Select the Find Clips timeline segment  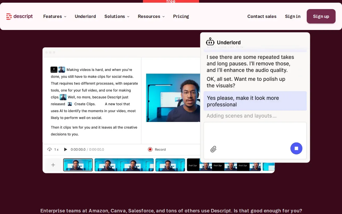pyautogui.click(x=224, y=165)
